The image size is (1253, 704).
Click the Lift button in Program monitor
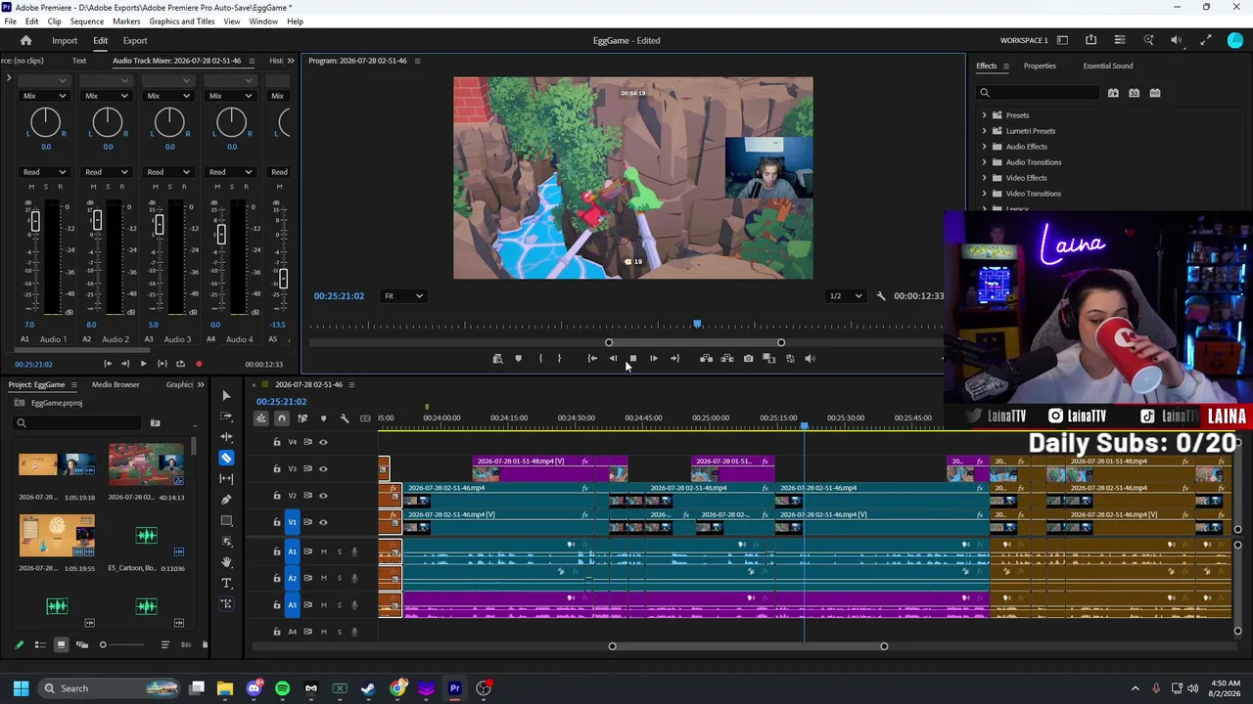pyautogui.click(x=706, y=359)
